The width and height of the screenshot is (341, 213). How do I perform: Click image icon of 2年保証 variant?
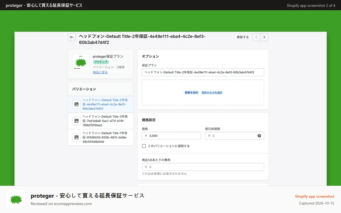(x=76, y=104)
